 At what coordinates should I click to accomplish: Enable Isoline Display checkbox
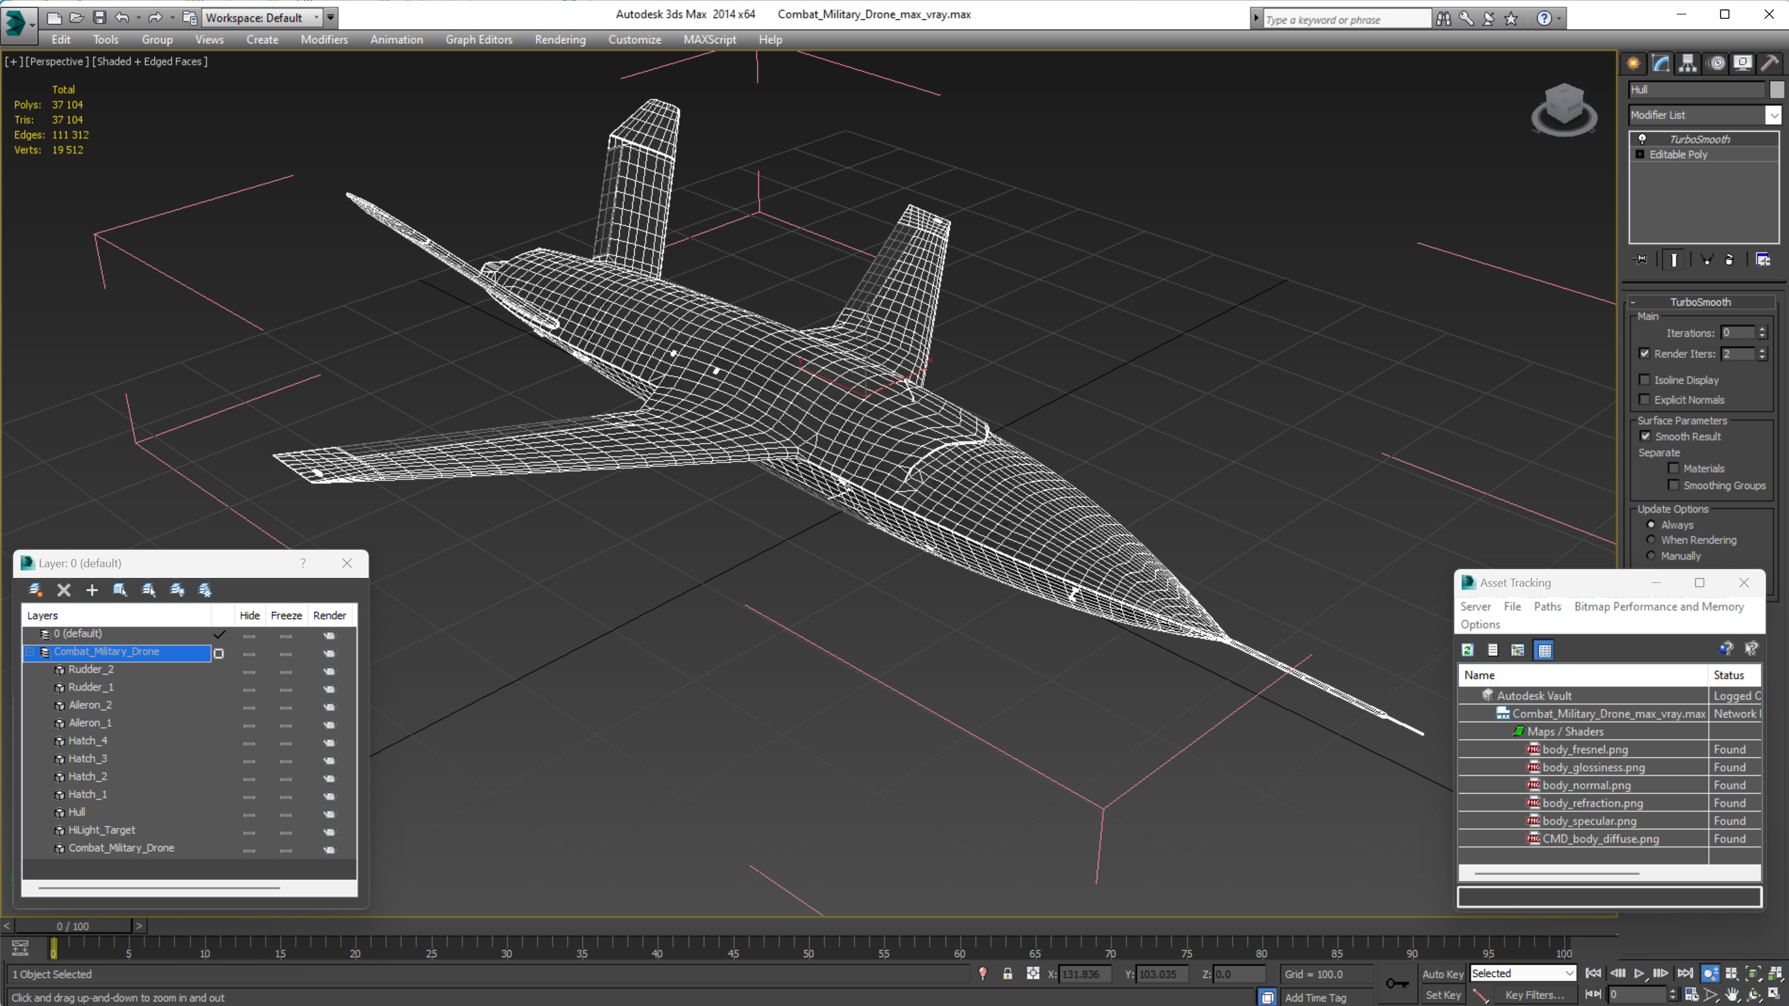pos(1645,380)
